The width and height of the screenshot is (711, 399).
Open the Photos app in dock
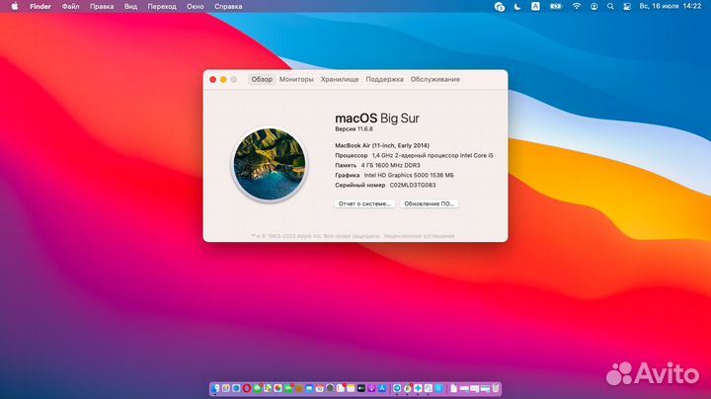[277, 388]
